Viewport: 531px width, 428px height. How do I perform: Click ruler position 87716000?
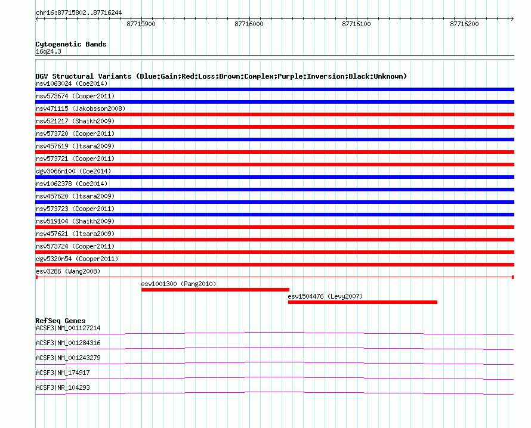point(249,24)
